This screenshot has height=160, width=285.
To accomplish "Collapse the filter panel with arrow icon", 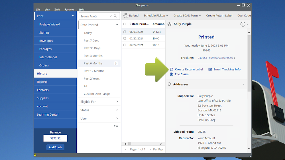I will (x=116, y=126).
